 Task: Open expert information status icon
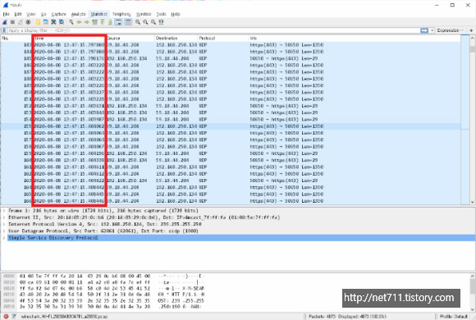(6, 317)
